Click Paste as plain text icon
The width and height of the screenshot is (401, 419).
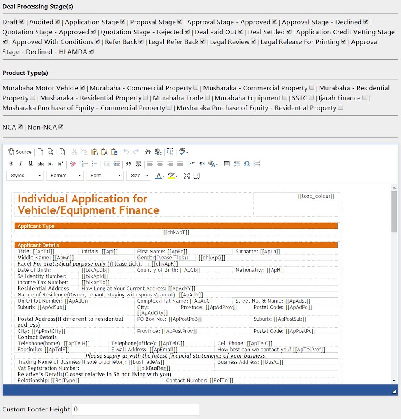click(x=104, y=152)
